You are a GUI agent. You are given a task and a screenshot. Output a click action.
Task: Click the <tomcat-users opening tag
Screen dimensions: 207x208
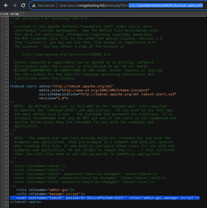point(23,86)
